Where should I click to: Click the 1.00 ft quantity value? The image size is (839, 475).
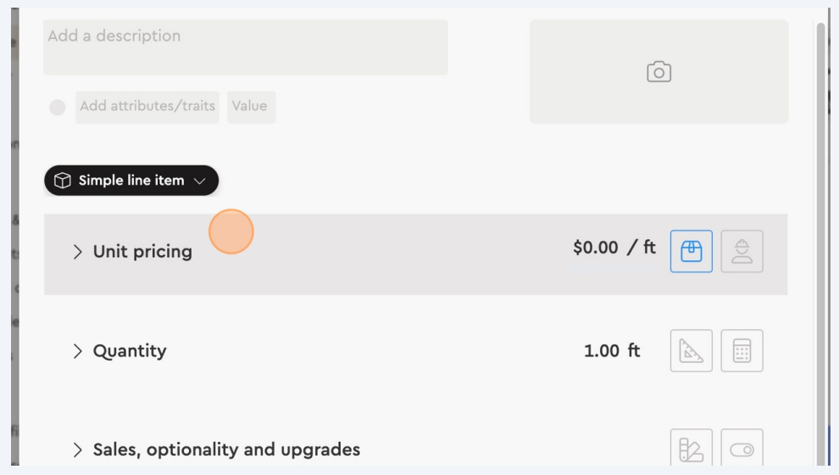(x=611, y=350)
